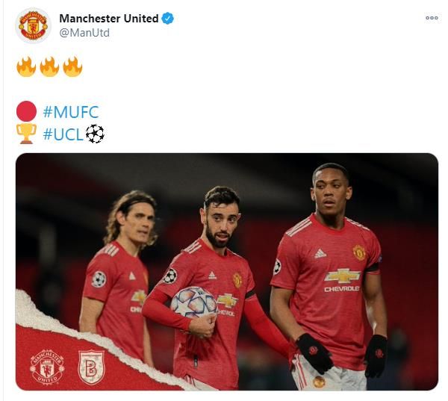Open the tweet's match photo
Viewport: 448px width, 401px height.
227,272
